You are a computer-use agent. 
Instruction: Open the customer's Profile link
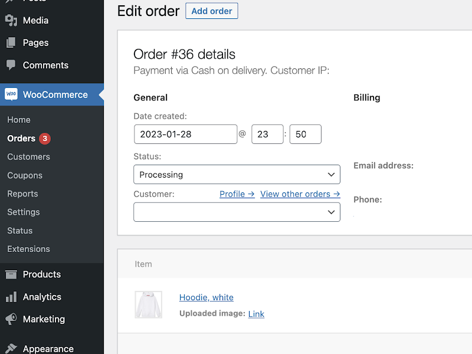point(237,194)
